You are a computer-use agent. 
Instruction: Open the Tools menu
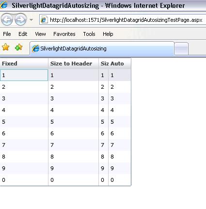89,34
